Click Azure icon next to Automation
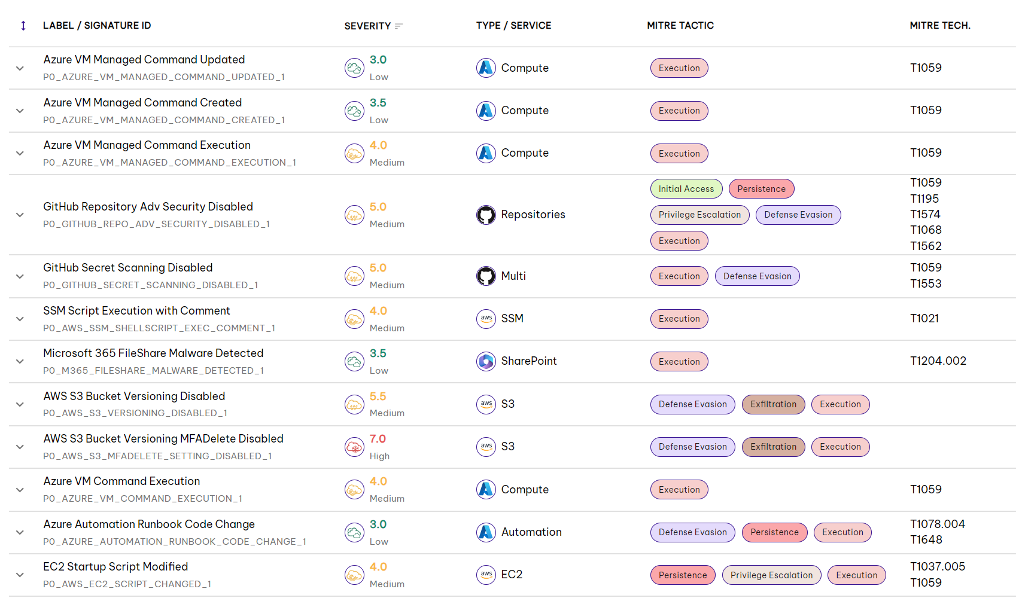Image resolution: width=1016 pixels, height=598 pixels. click(486, 532)
